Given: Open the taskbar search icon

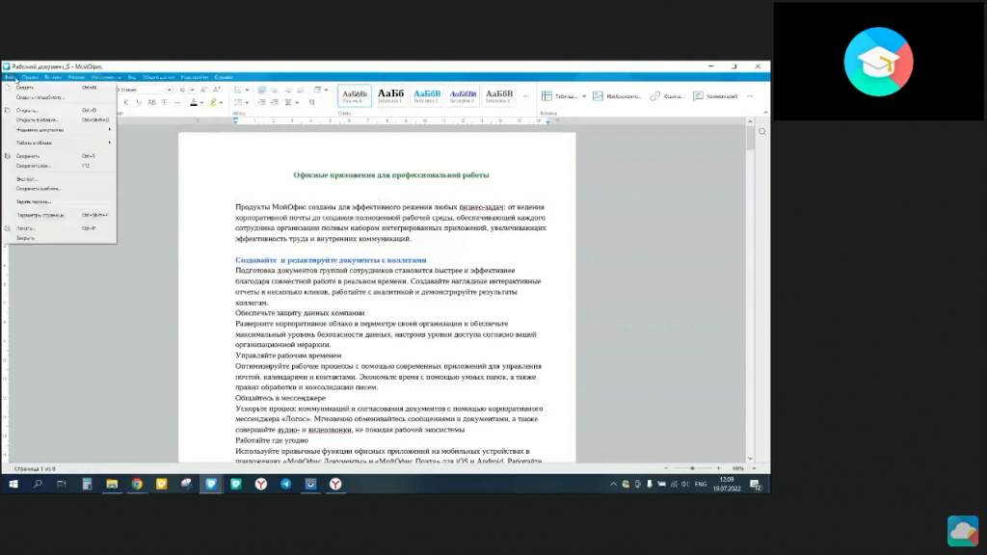Looking at the screenshot, I should coord(38,484).
